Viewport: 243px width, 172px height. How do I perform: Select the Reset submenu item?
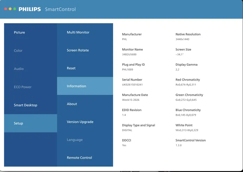[85, 68]
